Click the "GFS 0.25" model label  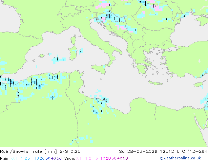pos(70,151)
